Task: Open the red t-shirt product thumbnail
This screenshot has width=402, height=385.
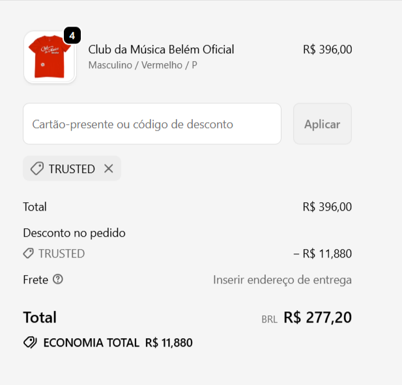Action: tap(50, 57)
